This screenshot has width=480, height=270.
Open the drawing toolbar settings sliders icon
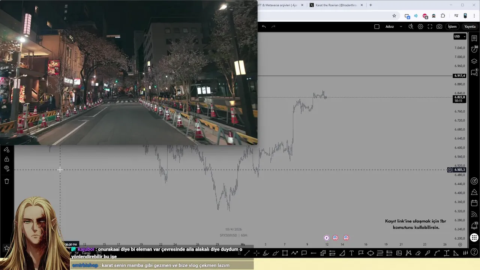click(465, 252)
